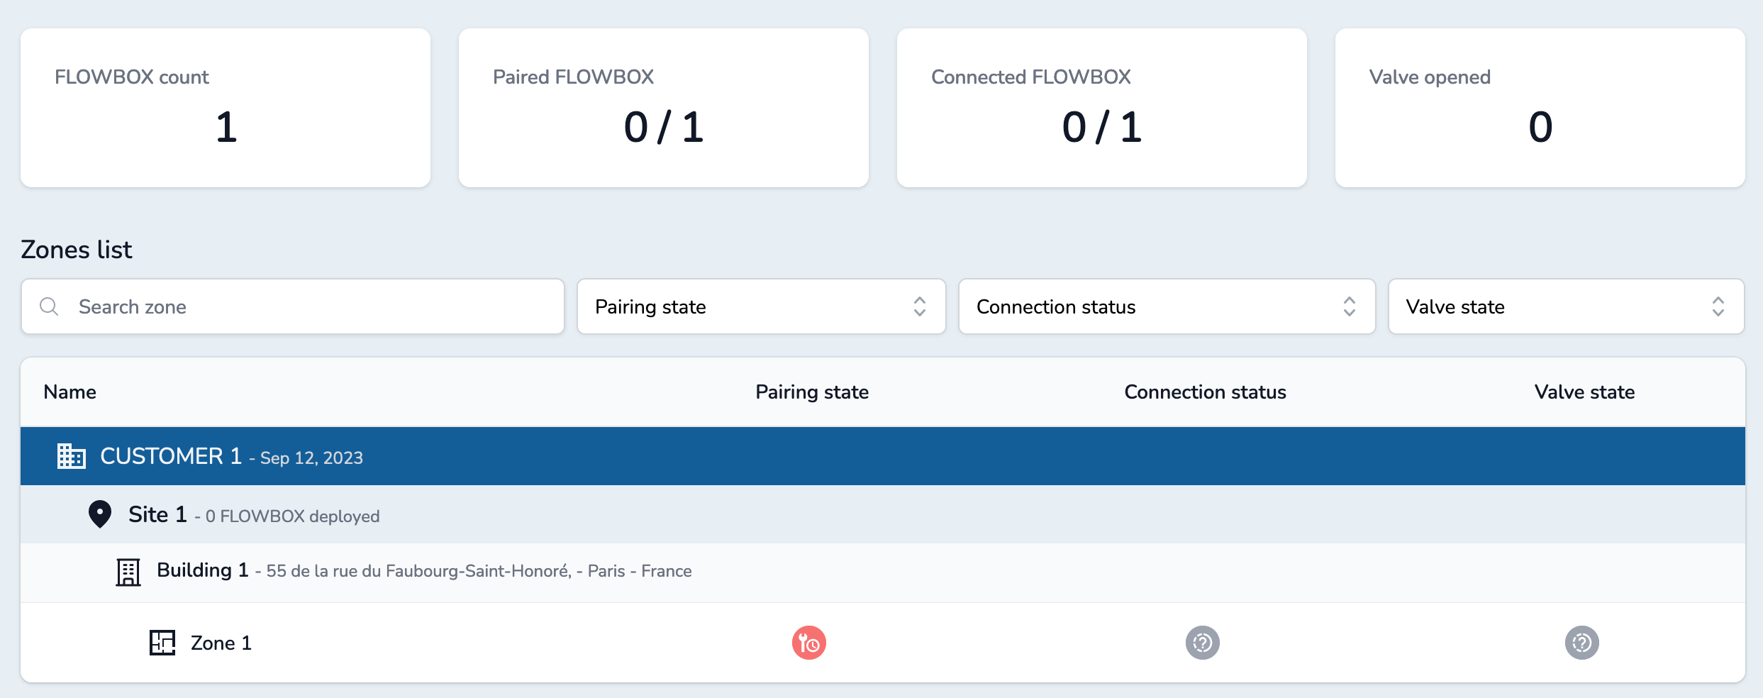The image size is (1763, 698).
Task: Select the Building 1 row
Action: [x=883, y=572]
